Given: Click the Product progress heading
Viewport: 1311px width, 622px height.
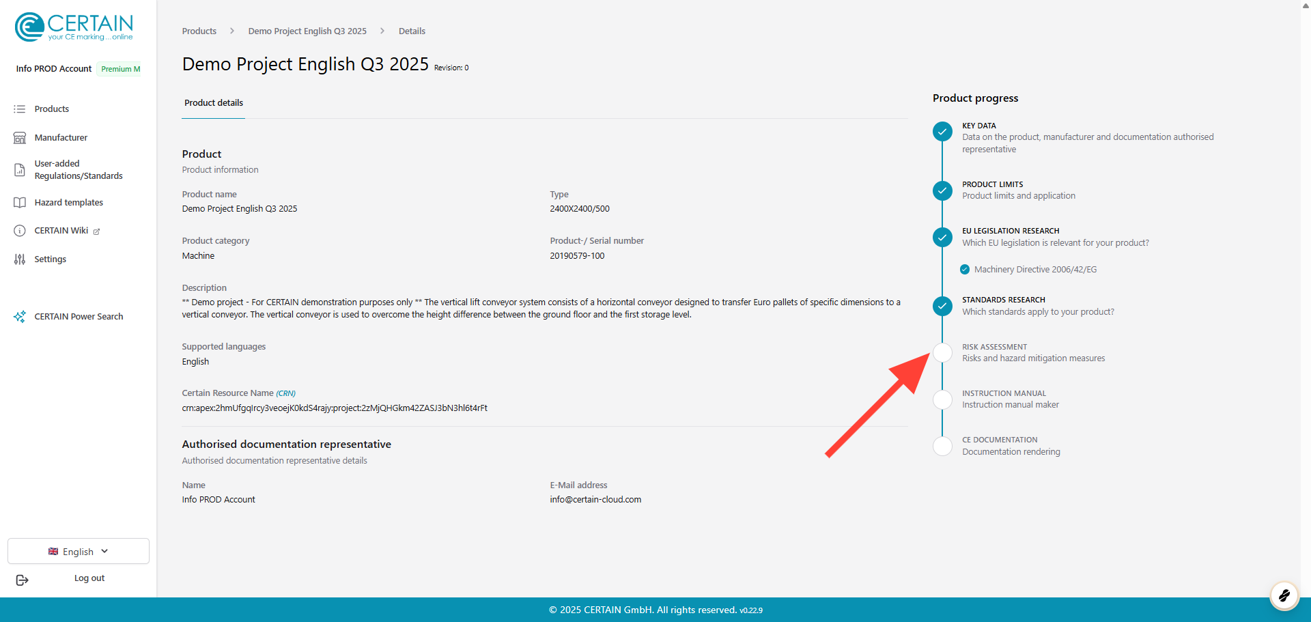Looking at the screenshot, I should pyautogui.click(x=975, y=98).
